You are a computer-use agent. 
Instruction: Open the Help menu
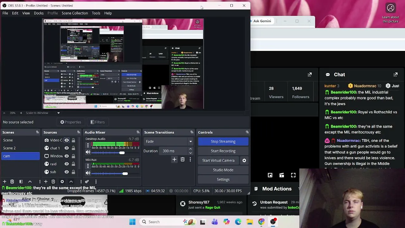pyautogui.click(x=108, y=13)
